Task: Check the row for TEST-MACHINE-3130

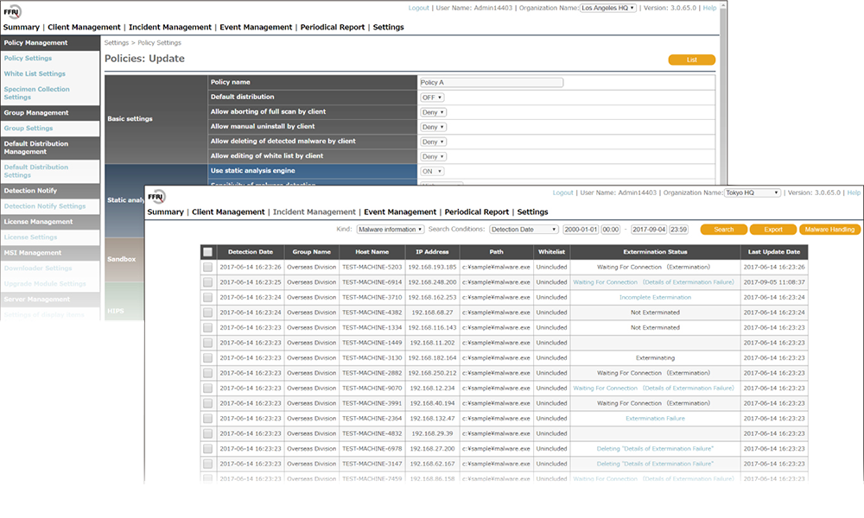Action: tap(207, 357)
